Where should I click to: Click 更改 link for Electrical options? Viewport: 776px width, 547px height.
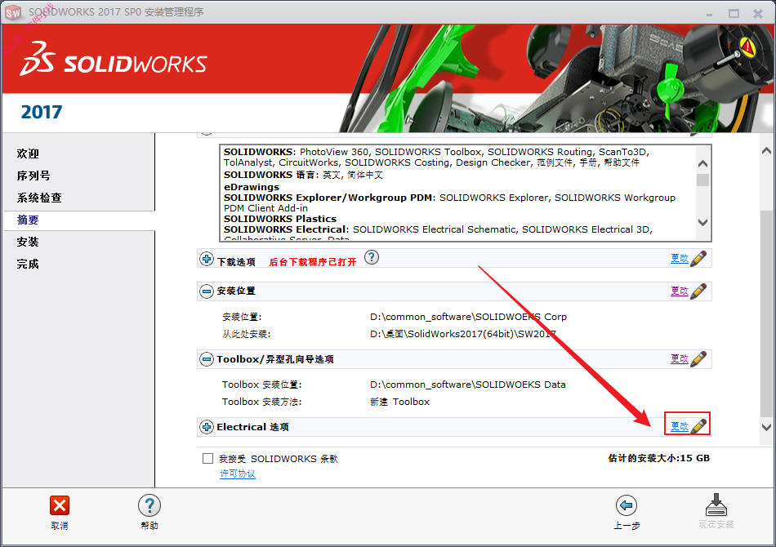[680, 426]
